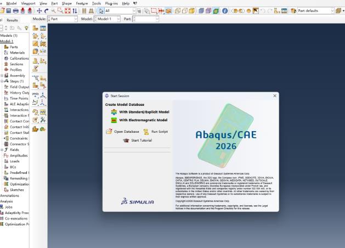Open the Model dropdown showing Model-1

pos(107,19)
